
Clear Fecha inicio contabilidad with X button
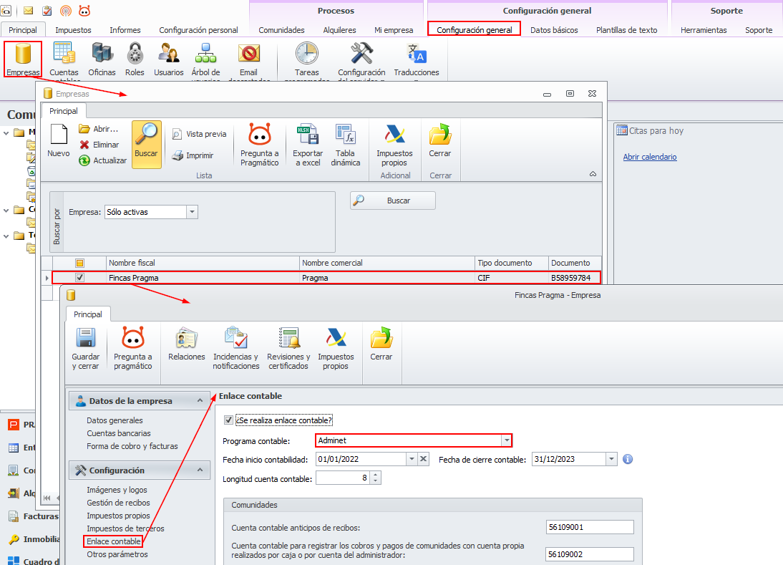tap(423, 459)
